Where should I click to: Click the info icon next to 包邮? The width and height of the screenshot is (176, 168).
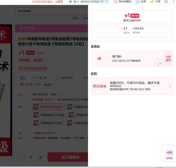click(59, 94)
